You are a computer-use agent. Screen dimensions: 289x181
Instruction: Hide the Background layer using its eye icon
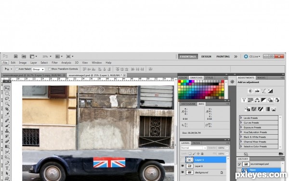pyautogui.click(x=183, y=172)
